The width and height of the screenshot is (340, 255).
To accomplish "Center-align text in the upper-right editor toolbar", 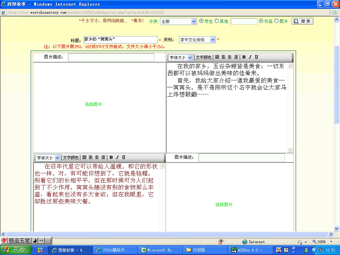I will tap(229, 57).
